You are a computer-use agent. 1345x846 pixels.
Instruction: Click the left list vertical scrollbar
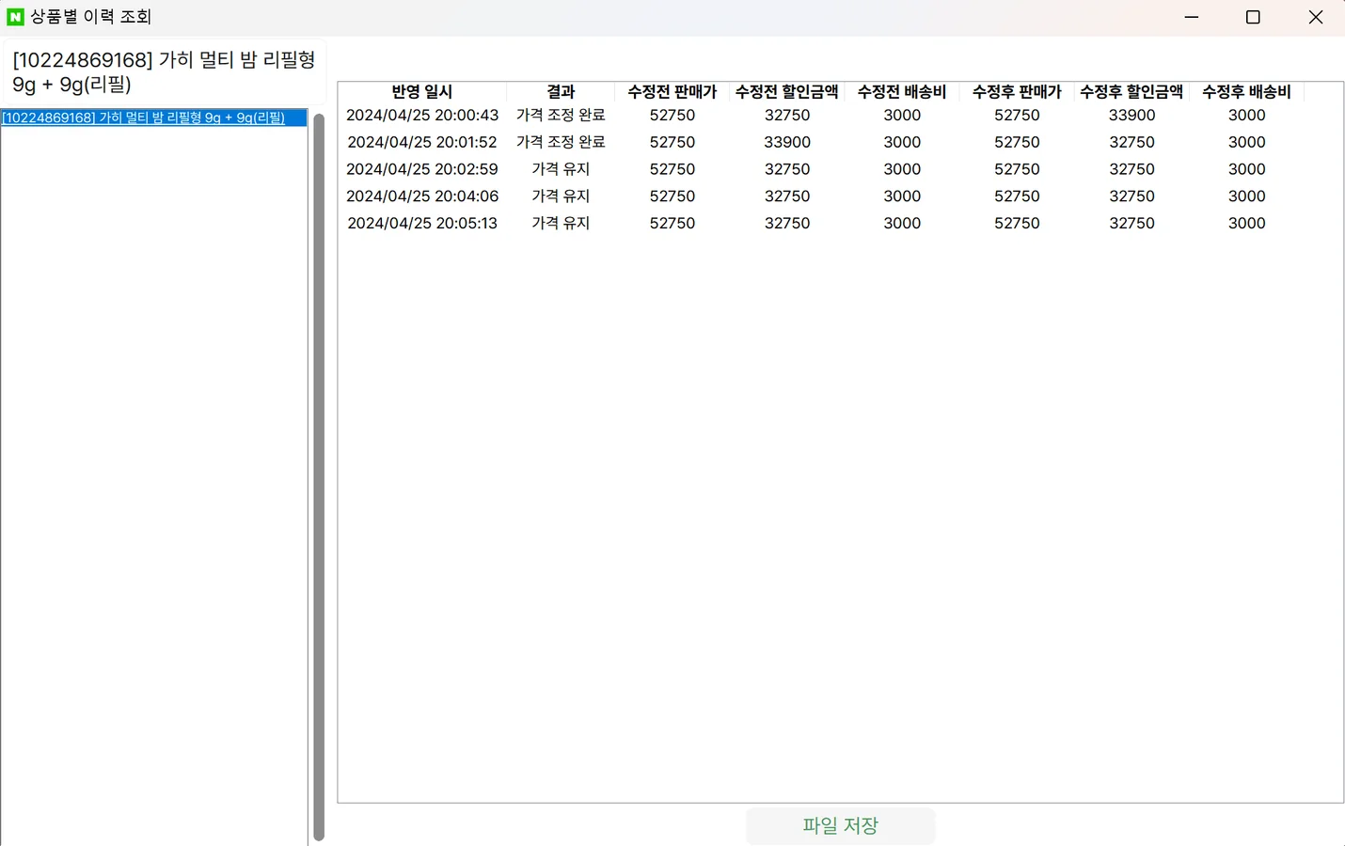tap(319, 477)
